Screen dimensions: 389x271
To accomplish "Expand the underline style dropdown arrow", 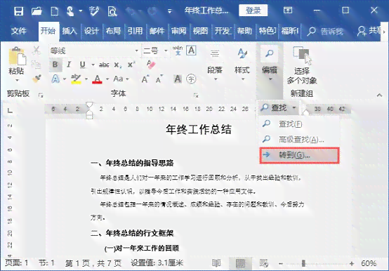I will (x=93, y=65).
